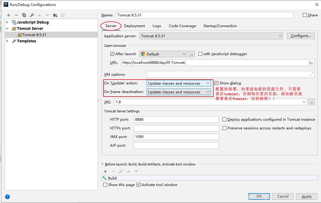Click the HTTP port field
The image size is (321, 203).
tap(176, 120)
